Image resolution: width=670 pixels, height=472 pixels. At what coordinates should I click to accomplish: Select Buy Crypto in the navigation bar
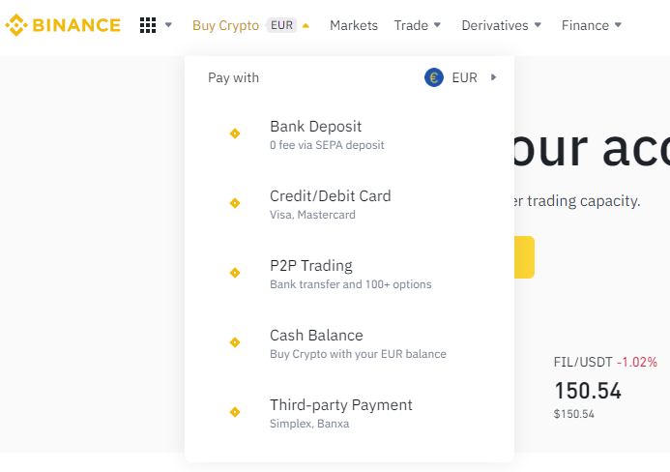[x=225, y=26]
